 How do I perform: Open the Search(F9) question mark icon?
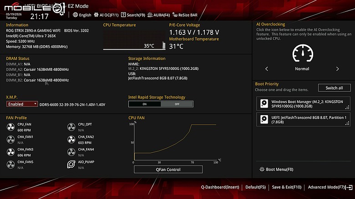point(123,15)
